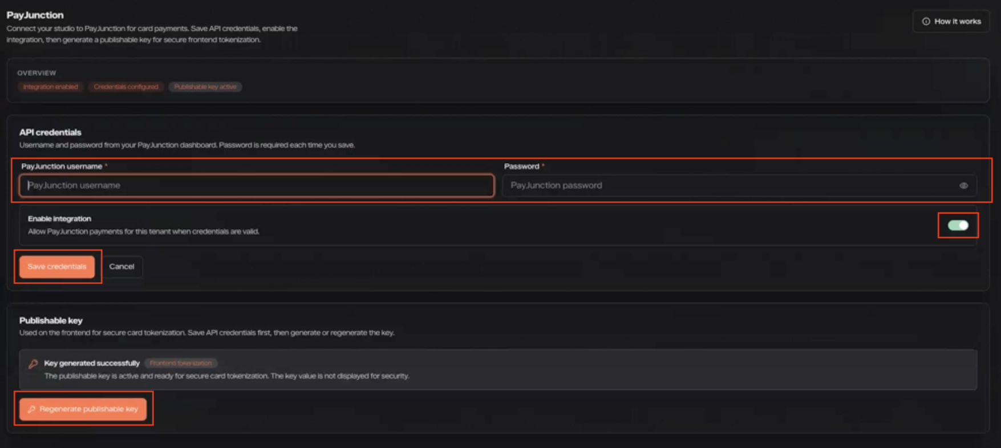Click the Integration enabled badge

coord(51,87)
